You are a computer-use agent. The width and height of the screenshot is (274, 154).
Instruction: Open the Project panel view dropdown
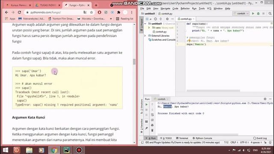(x=149, y=19)
